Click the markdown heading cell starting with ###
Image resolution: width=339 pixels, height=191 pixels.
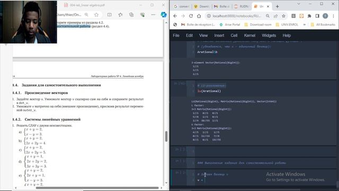[x=266, y=163]
